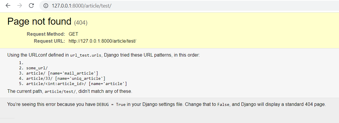Image resolution: width=339 pixels, height=123 pixels.
Task: Click the 'False' code word
Action: click(x=223, y=105)
